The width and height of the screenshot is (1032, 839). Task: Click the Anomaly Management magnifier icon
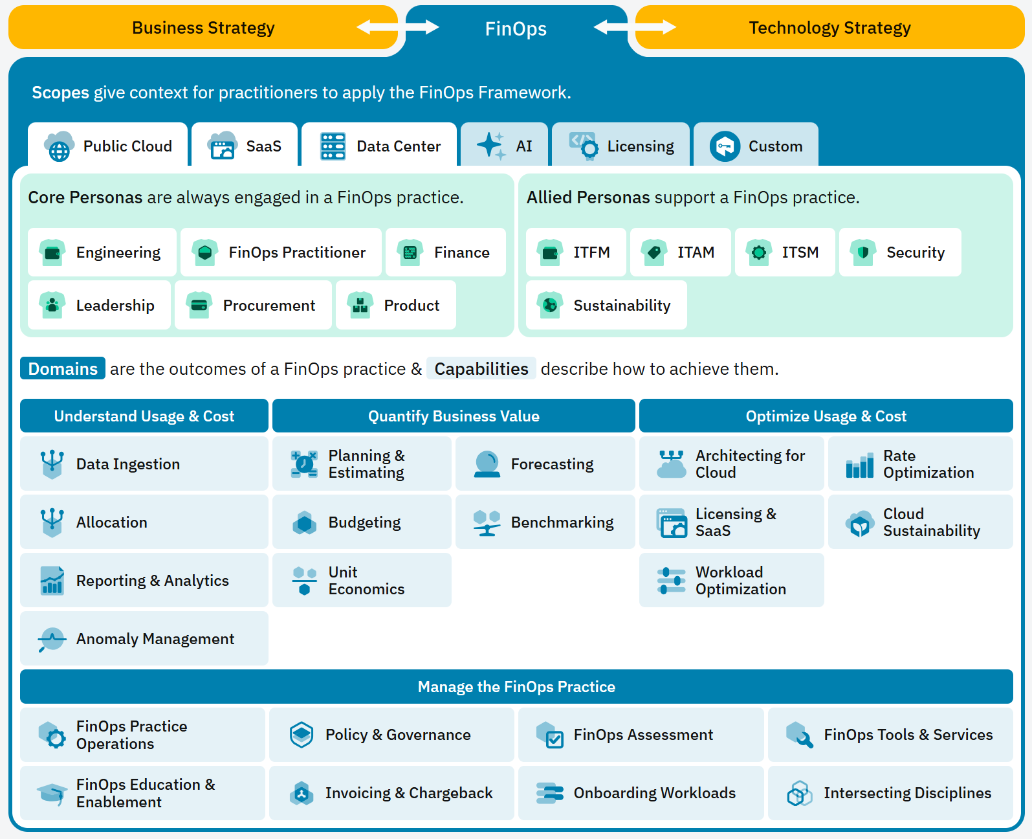coord(52,639)
